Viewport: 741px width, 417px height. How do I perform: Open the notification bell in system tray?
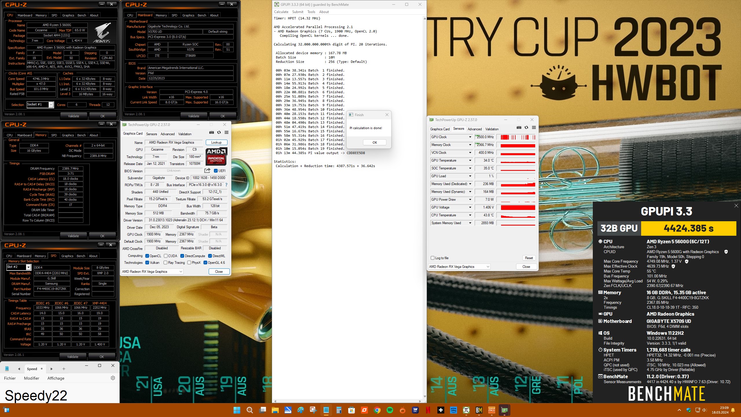point(733,410)
